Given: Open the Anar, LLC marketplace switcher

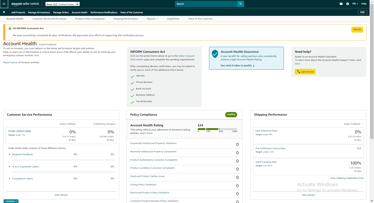Looking at the screenshot, I should [x=63, y=4].
